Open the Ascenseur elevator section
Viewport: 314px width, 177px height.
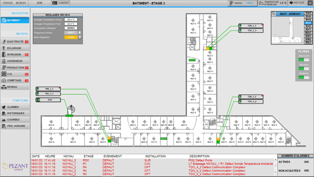[x=15, y=61]
